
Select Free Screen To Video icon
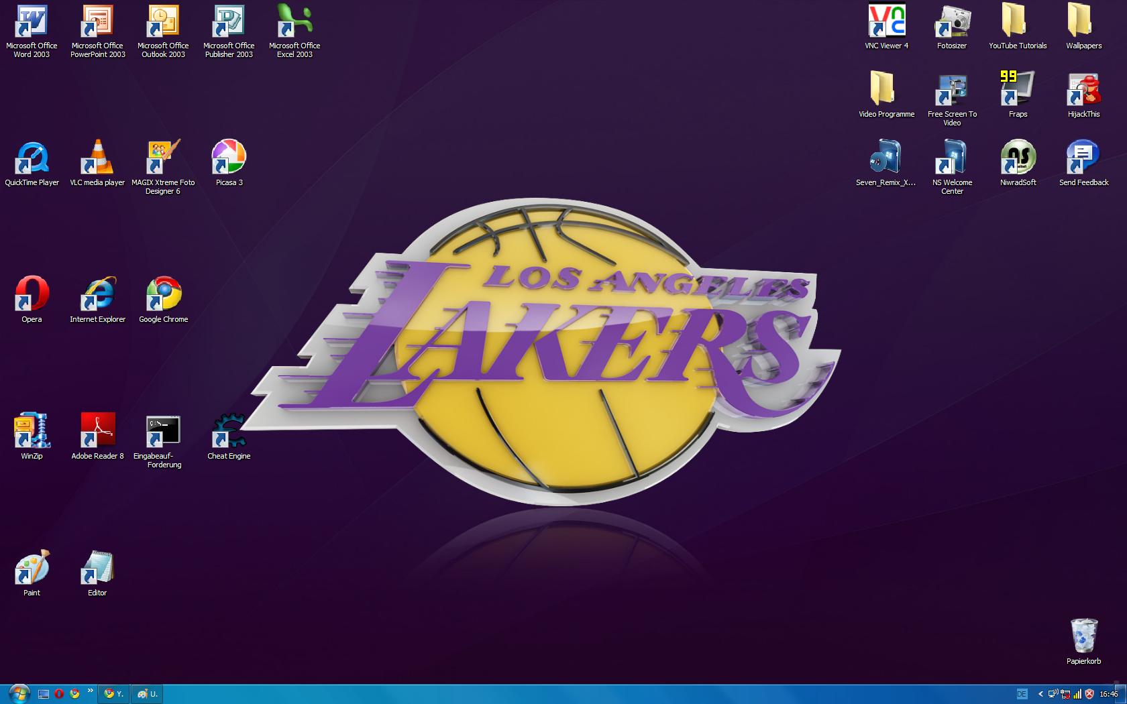pos(952,99)
